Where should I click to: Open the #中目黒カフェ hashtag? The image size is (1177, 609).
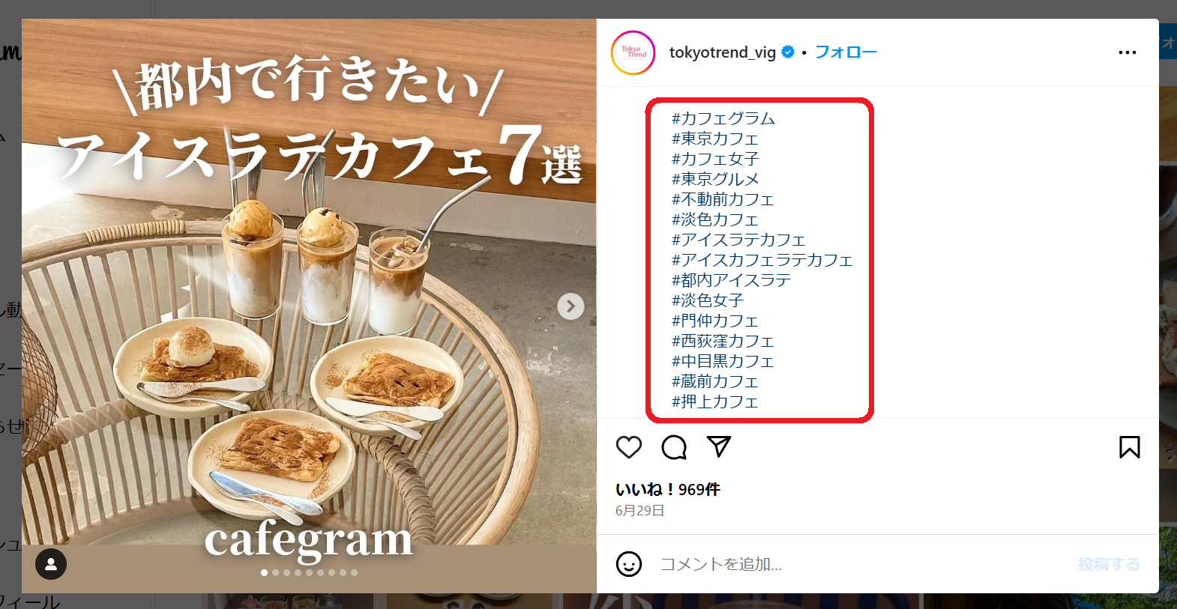pos(723,361)
